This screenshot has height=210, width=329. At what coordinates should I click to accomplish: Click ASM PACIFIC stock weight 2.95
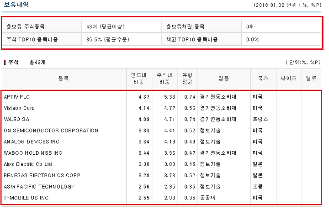click(170, 187)
